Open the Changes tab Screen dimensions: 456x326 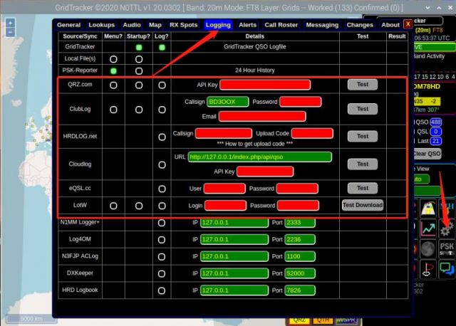click(360, 25)
